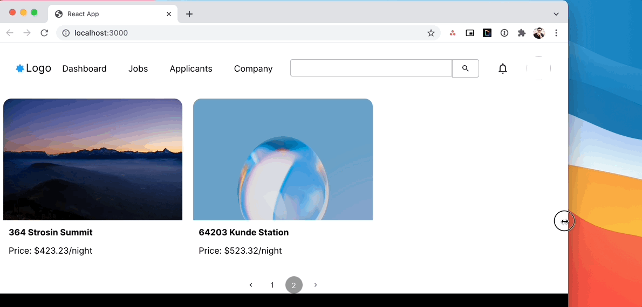Click the magnifier search button
Screen dimensions: 642x307
point(465,68)
